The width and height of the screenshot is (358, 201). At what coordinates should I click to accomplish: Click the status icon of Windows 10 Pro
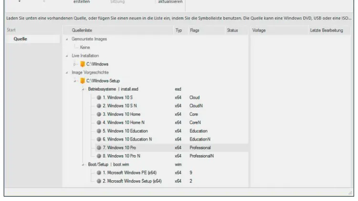click(x=99, y=148)
